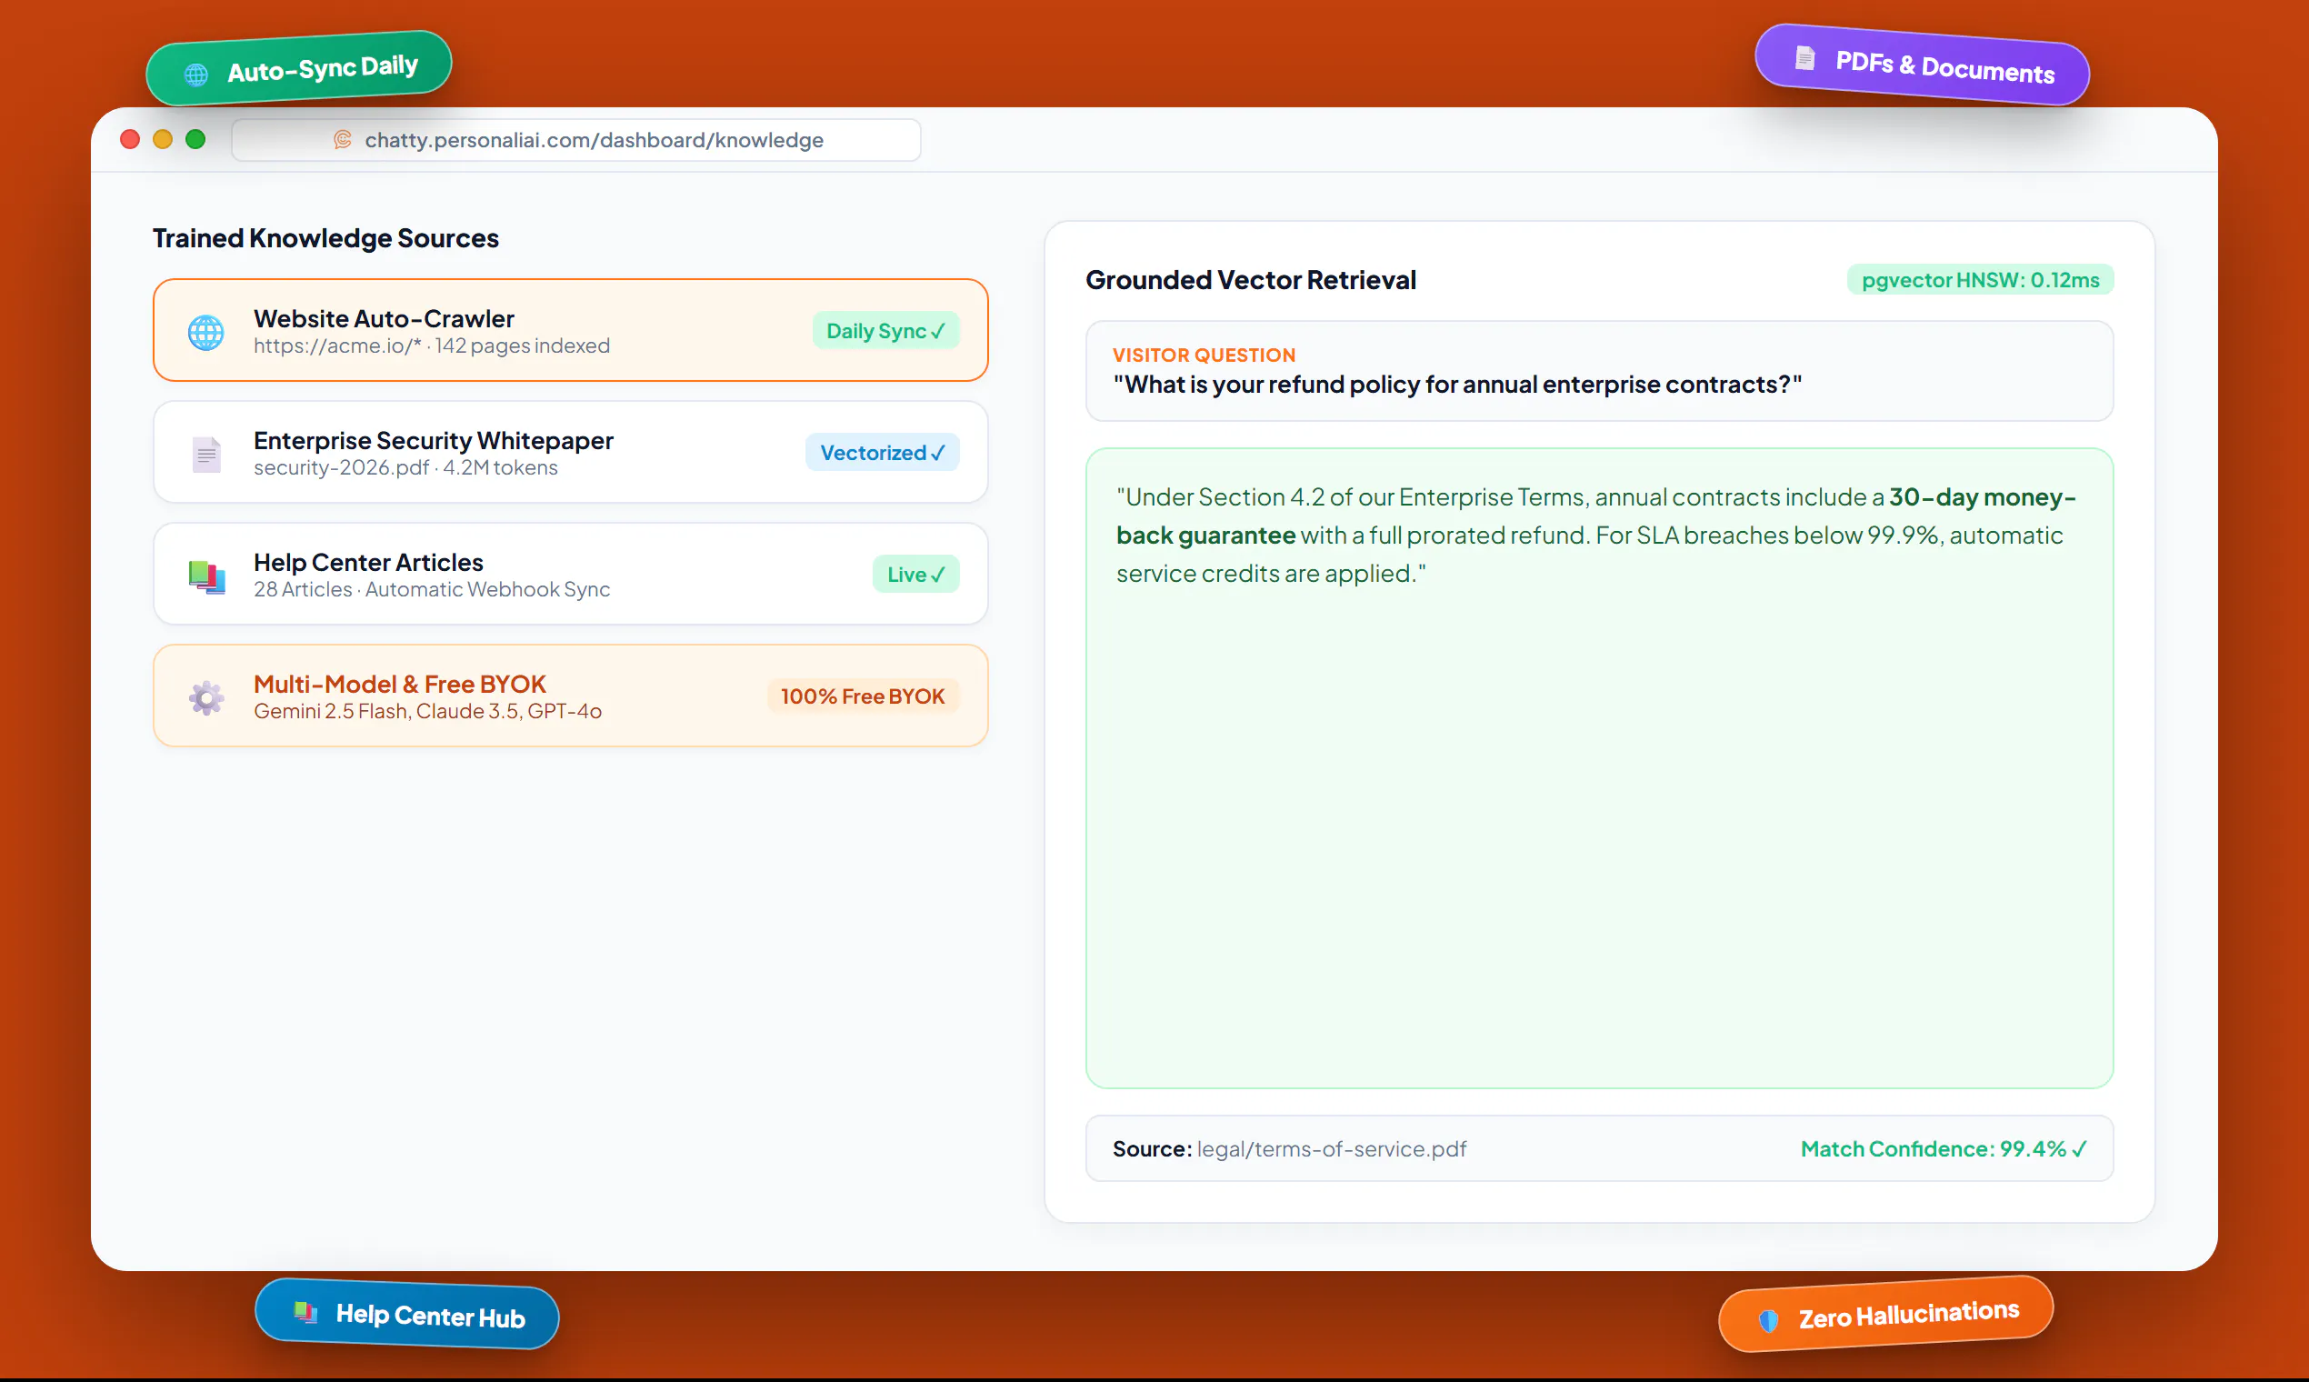This screenshot has width=2309, height=1382.
Task: Select the Auto-Sync Daily floating badge
Action: (x=299, y=68)
